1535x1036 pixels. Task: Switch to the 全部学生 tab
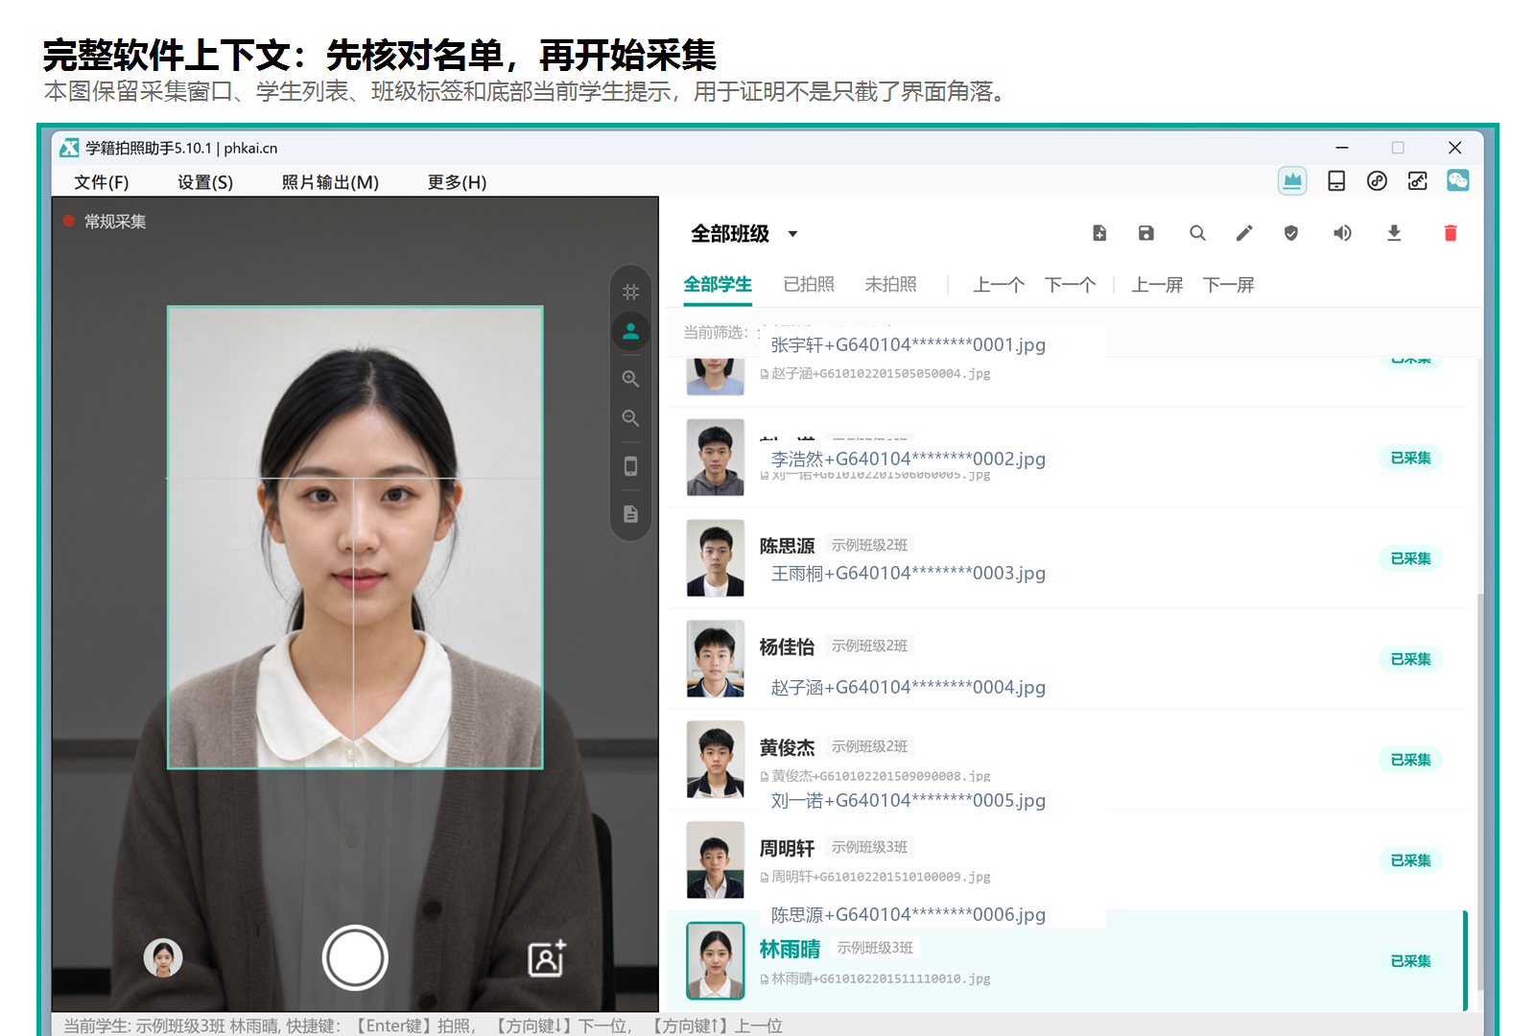718,285
